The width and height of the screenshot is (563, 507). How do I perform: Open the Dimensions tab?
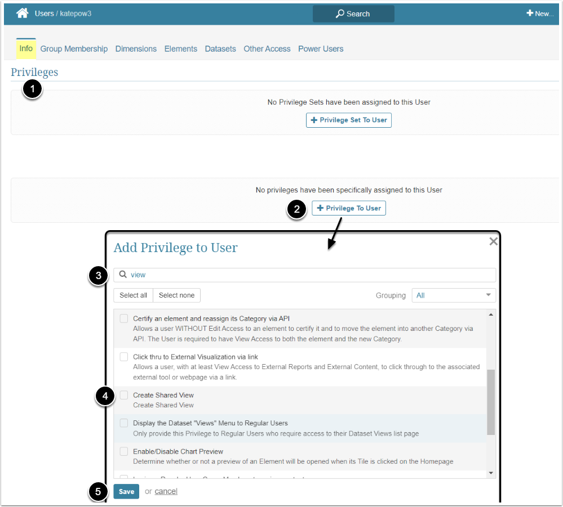click(136, 49)
